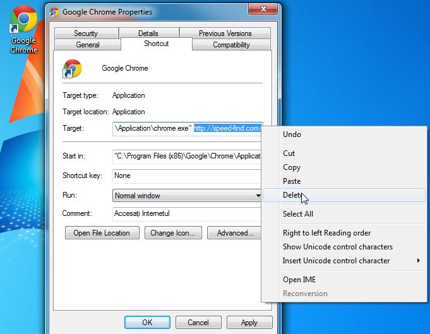This screenshot has width=430, height=334.
Task: Click the Target location Application value
Action: tap(129, 112)
